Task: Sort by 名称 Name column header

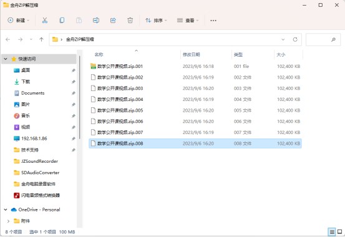Action: tap(99, 54)
